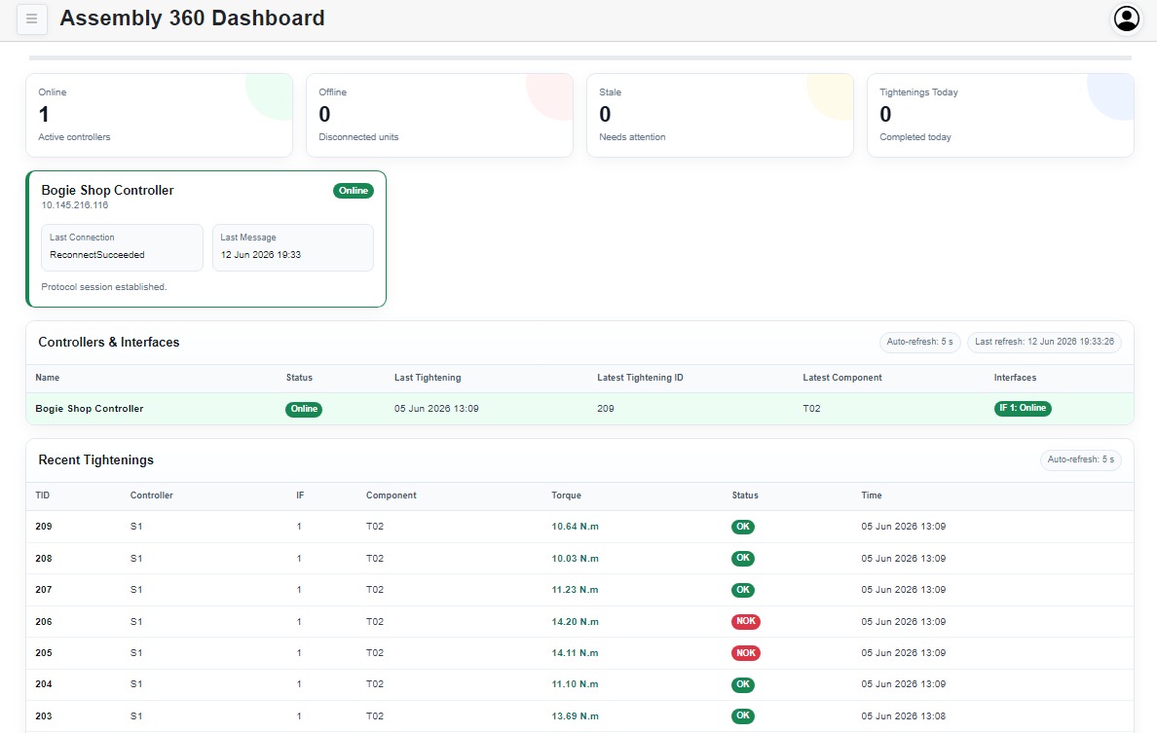Screen dimensions: 1157x733
Task: Select Bogie Shop Controller table row name
Action: coord(90,409)
